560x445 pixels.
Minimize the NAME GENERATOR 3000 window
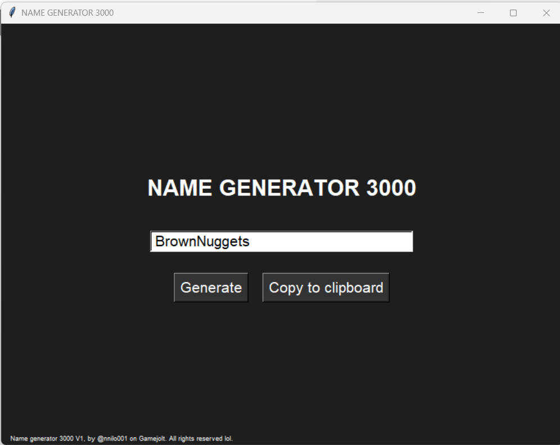tap(481, 13)
